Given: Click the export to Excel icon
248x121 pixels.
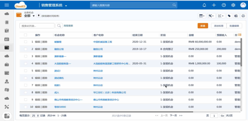Looking at the screenshot, I should (x=236, y=16).
